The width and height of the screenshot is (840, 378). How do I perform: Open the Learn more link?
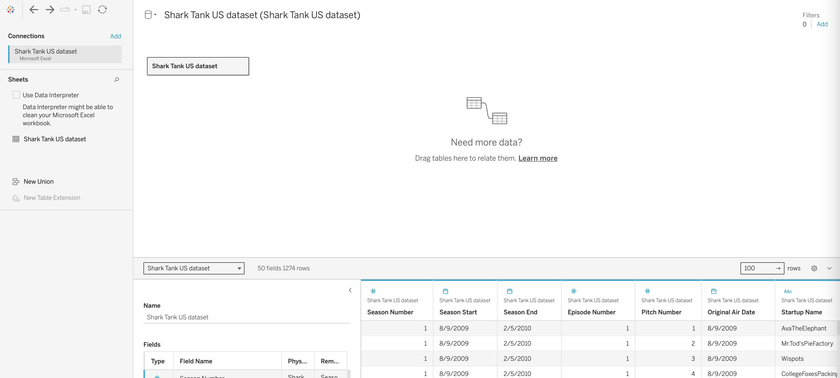(x=538, y=158)
